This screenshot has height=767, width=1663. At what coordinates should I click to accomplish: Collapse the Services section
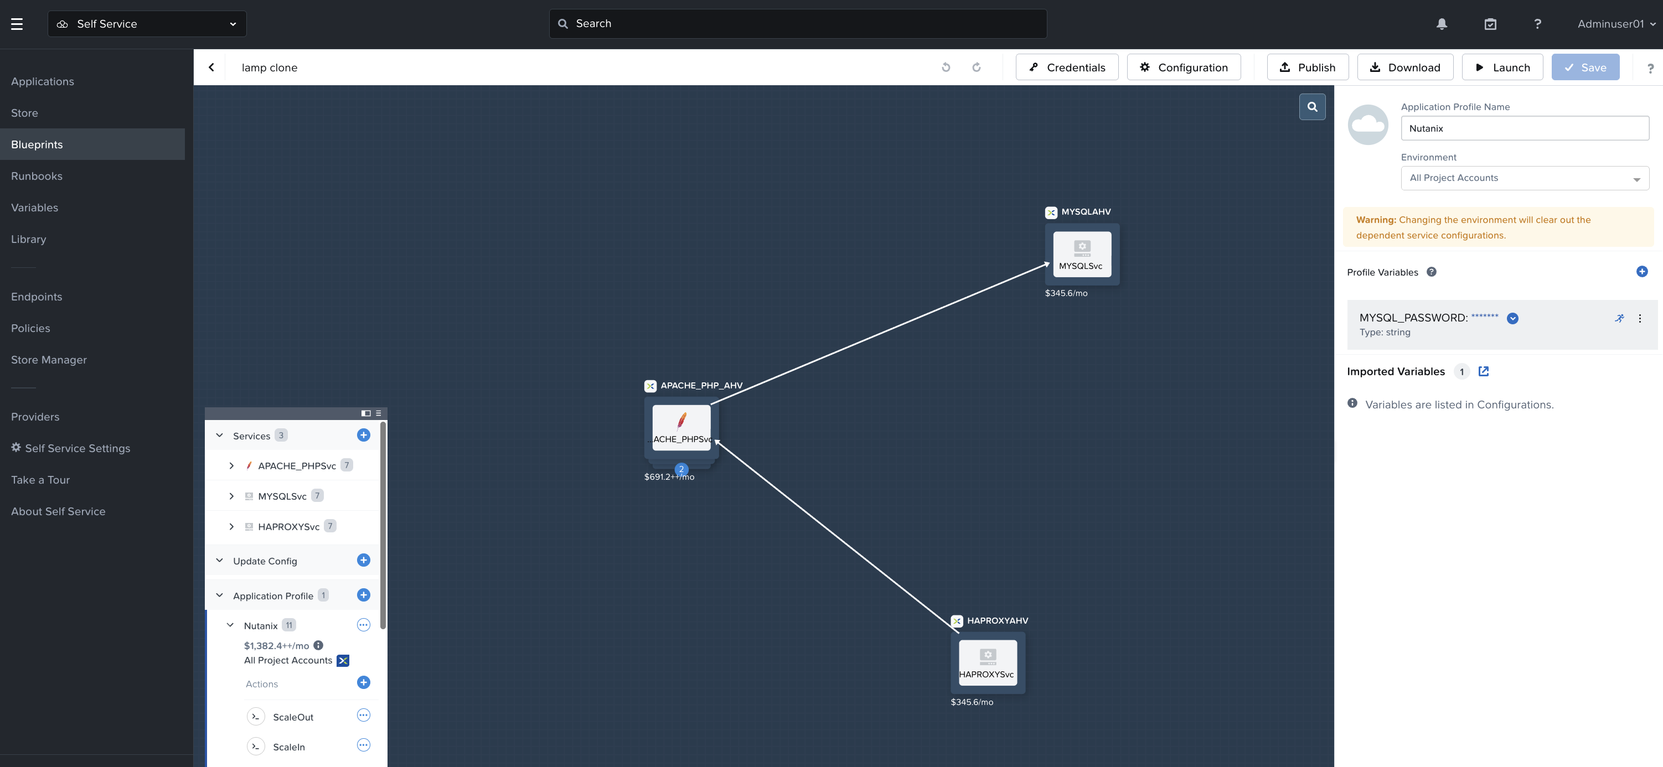click(219, 436)
